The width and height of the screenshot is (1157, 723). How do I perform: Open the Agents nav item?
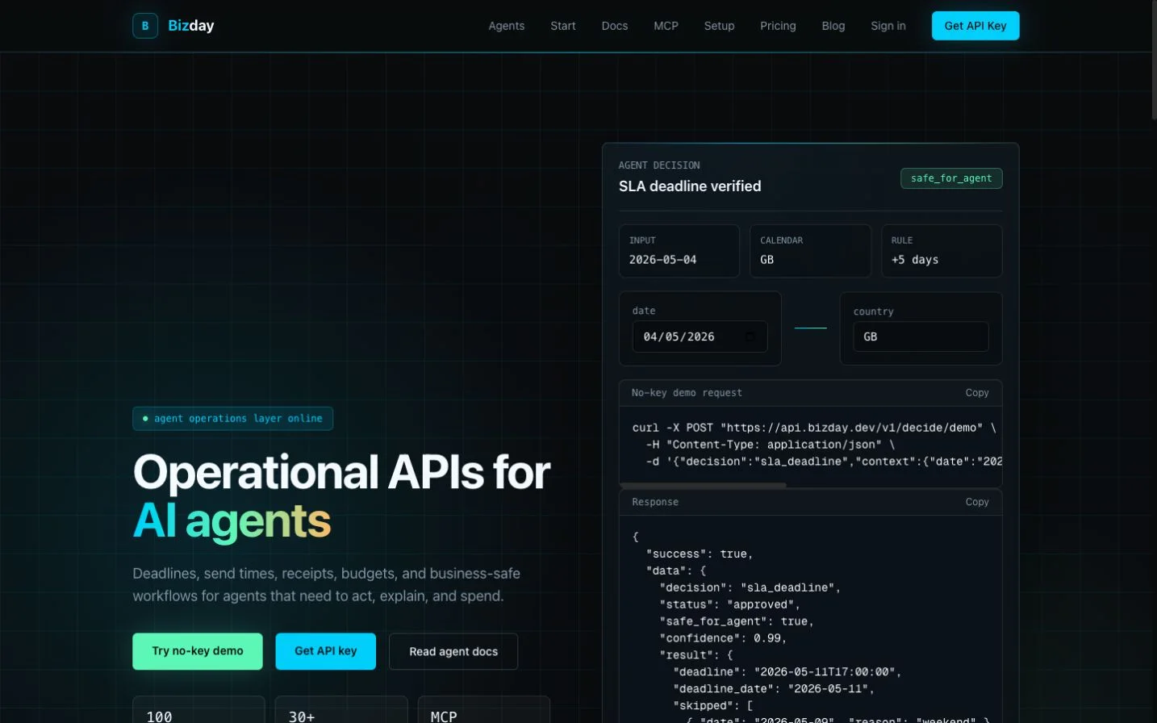click(507, 26)
